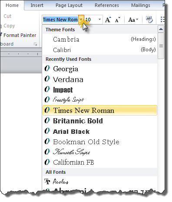This screenshot has height=202, width=172.
Task: Choose the Aeolus font under All Fonts
Action: coord(100,182)
